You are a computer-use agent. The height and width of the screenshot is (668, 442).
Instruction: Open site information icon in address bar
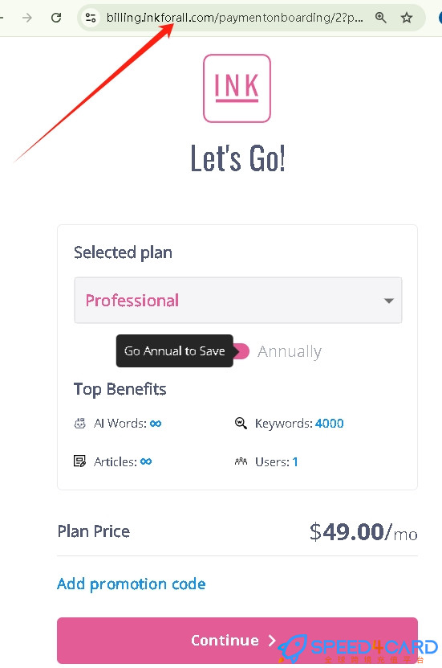(91, 18)
